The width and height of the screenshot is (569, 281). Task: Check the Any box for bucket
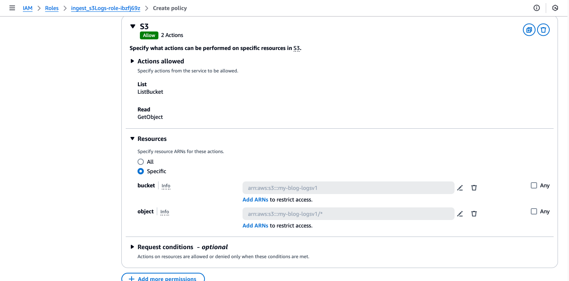click(534, 185)
